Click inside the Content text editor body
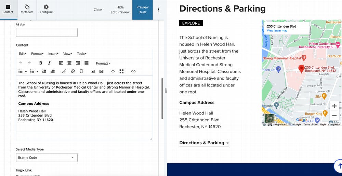This screenshot has height=176, width=342. click(x=84, y=104)
